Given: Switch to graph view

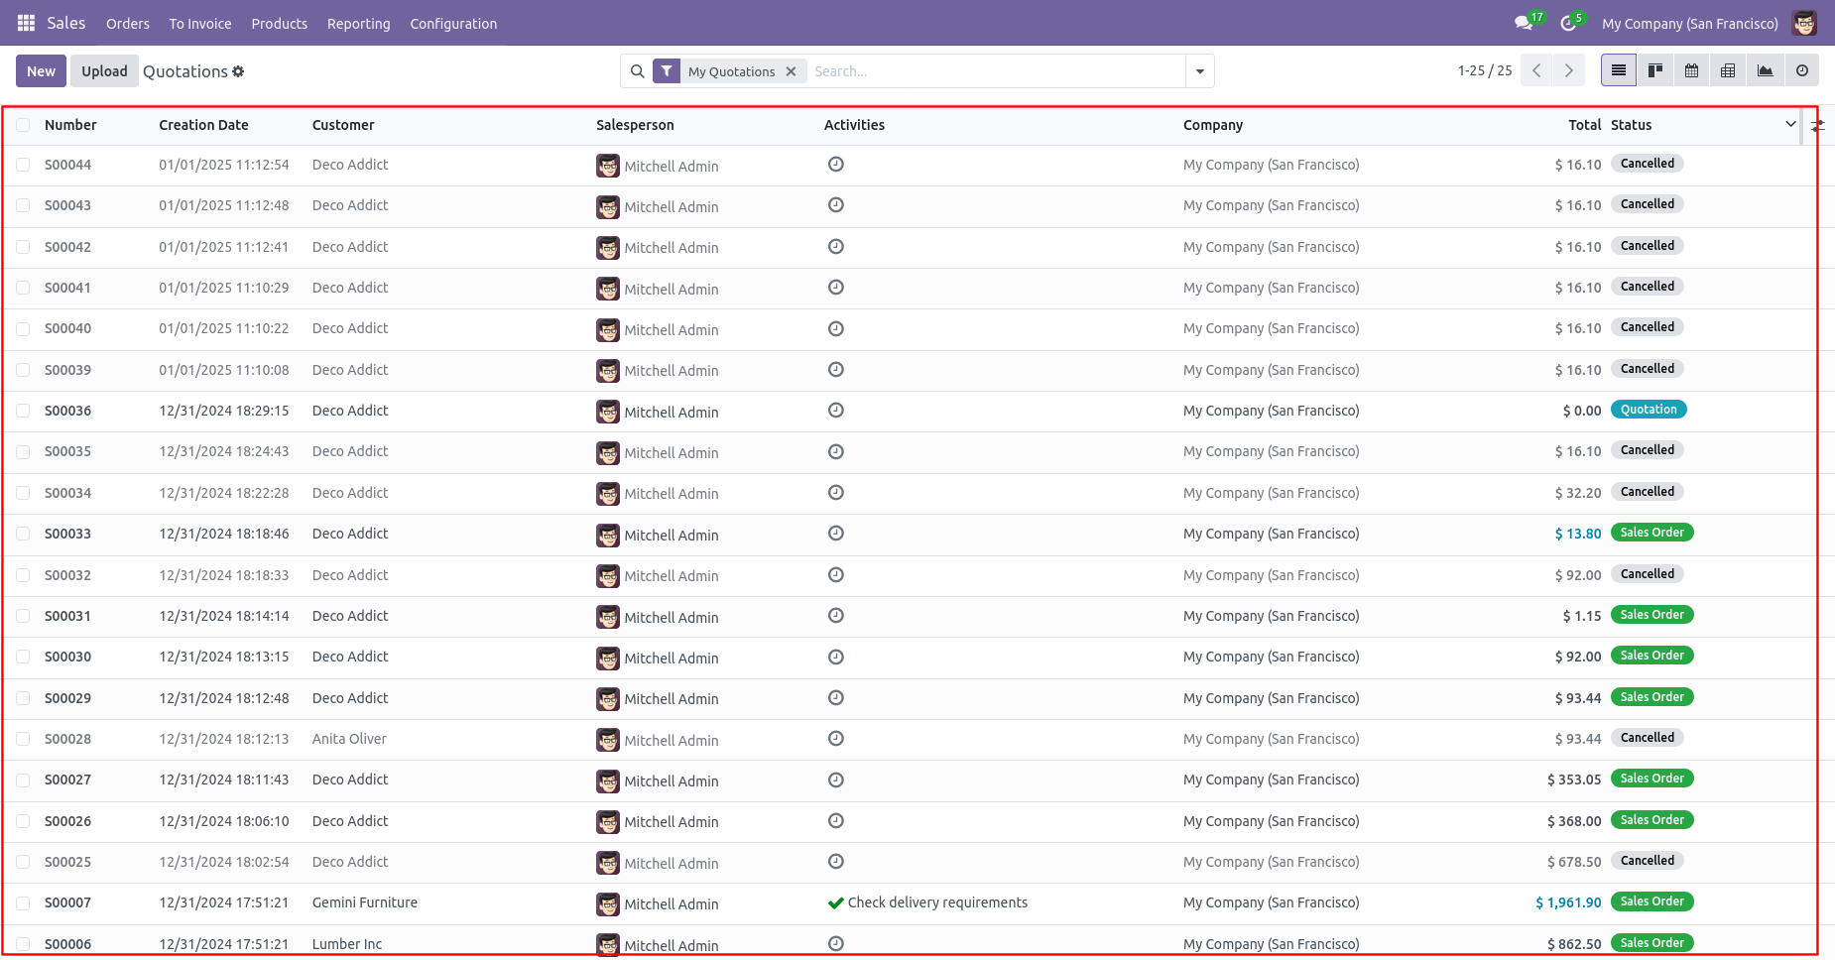Looking at the screenshot, I should point(1765,70).
